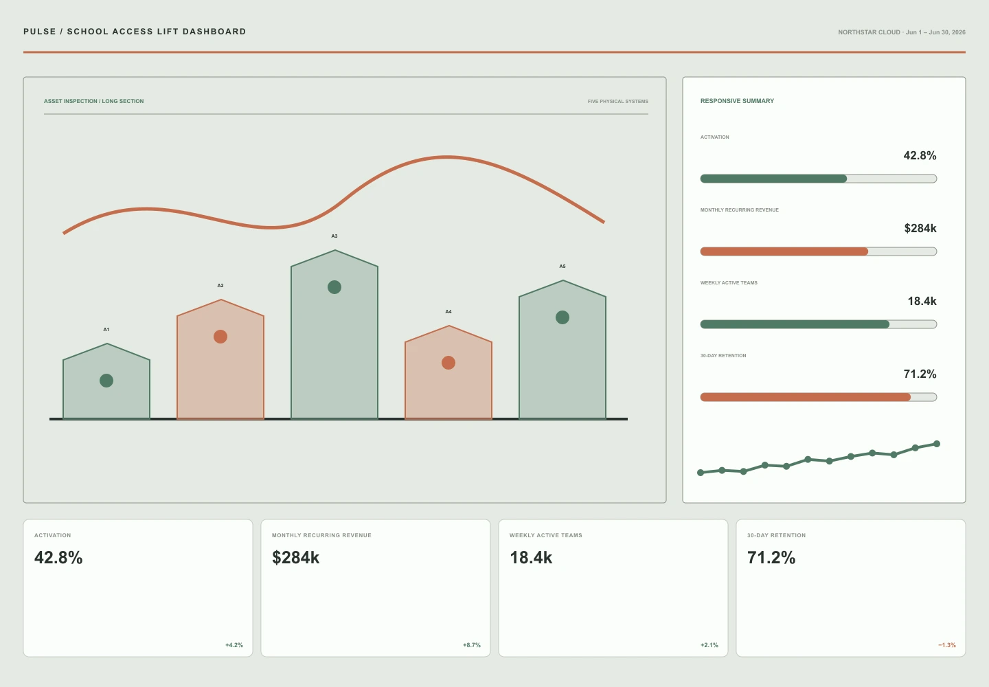Click the first point of the trend sparkline
The image size is (989, 687).
click(701, 473)
